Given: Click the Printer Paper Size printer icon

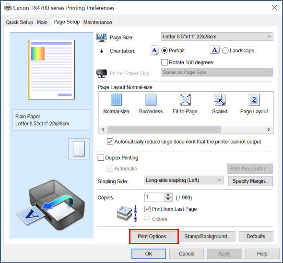Looking at the screenshot, I should (x=102, y=73).
